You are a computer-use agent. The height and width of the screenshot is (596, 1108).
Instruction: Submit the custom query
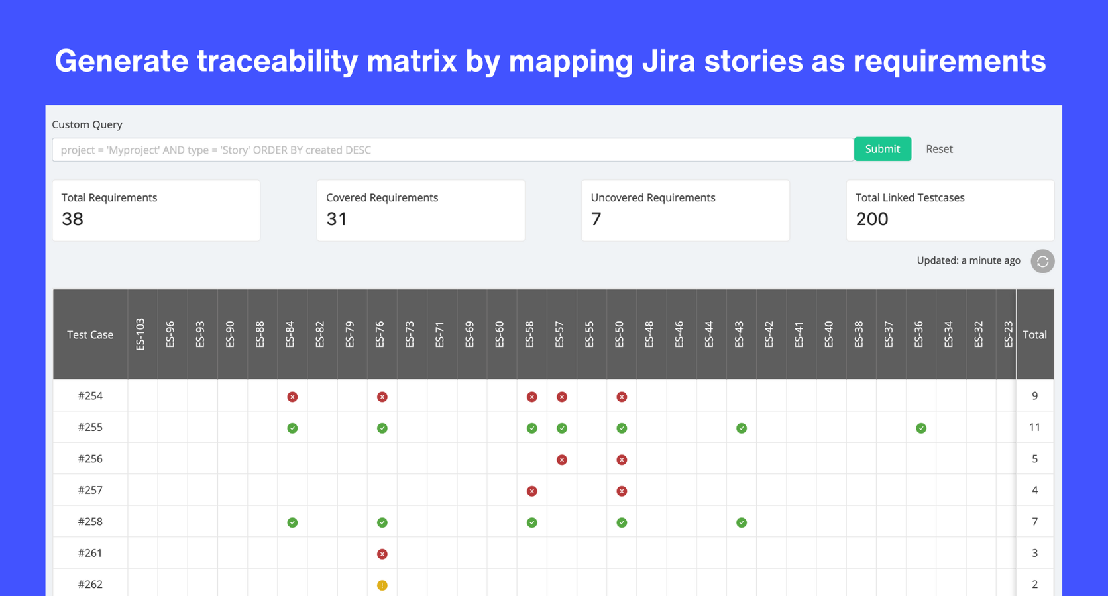tap(883, 149)
